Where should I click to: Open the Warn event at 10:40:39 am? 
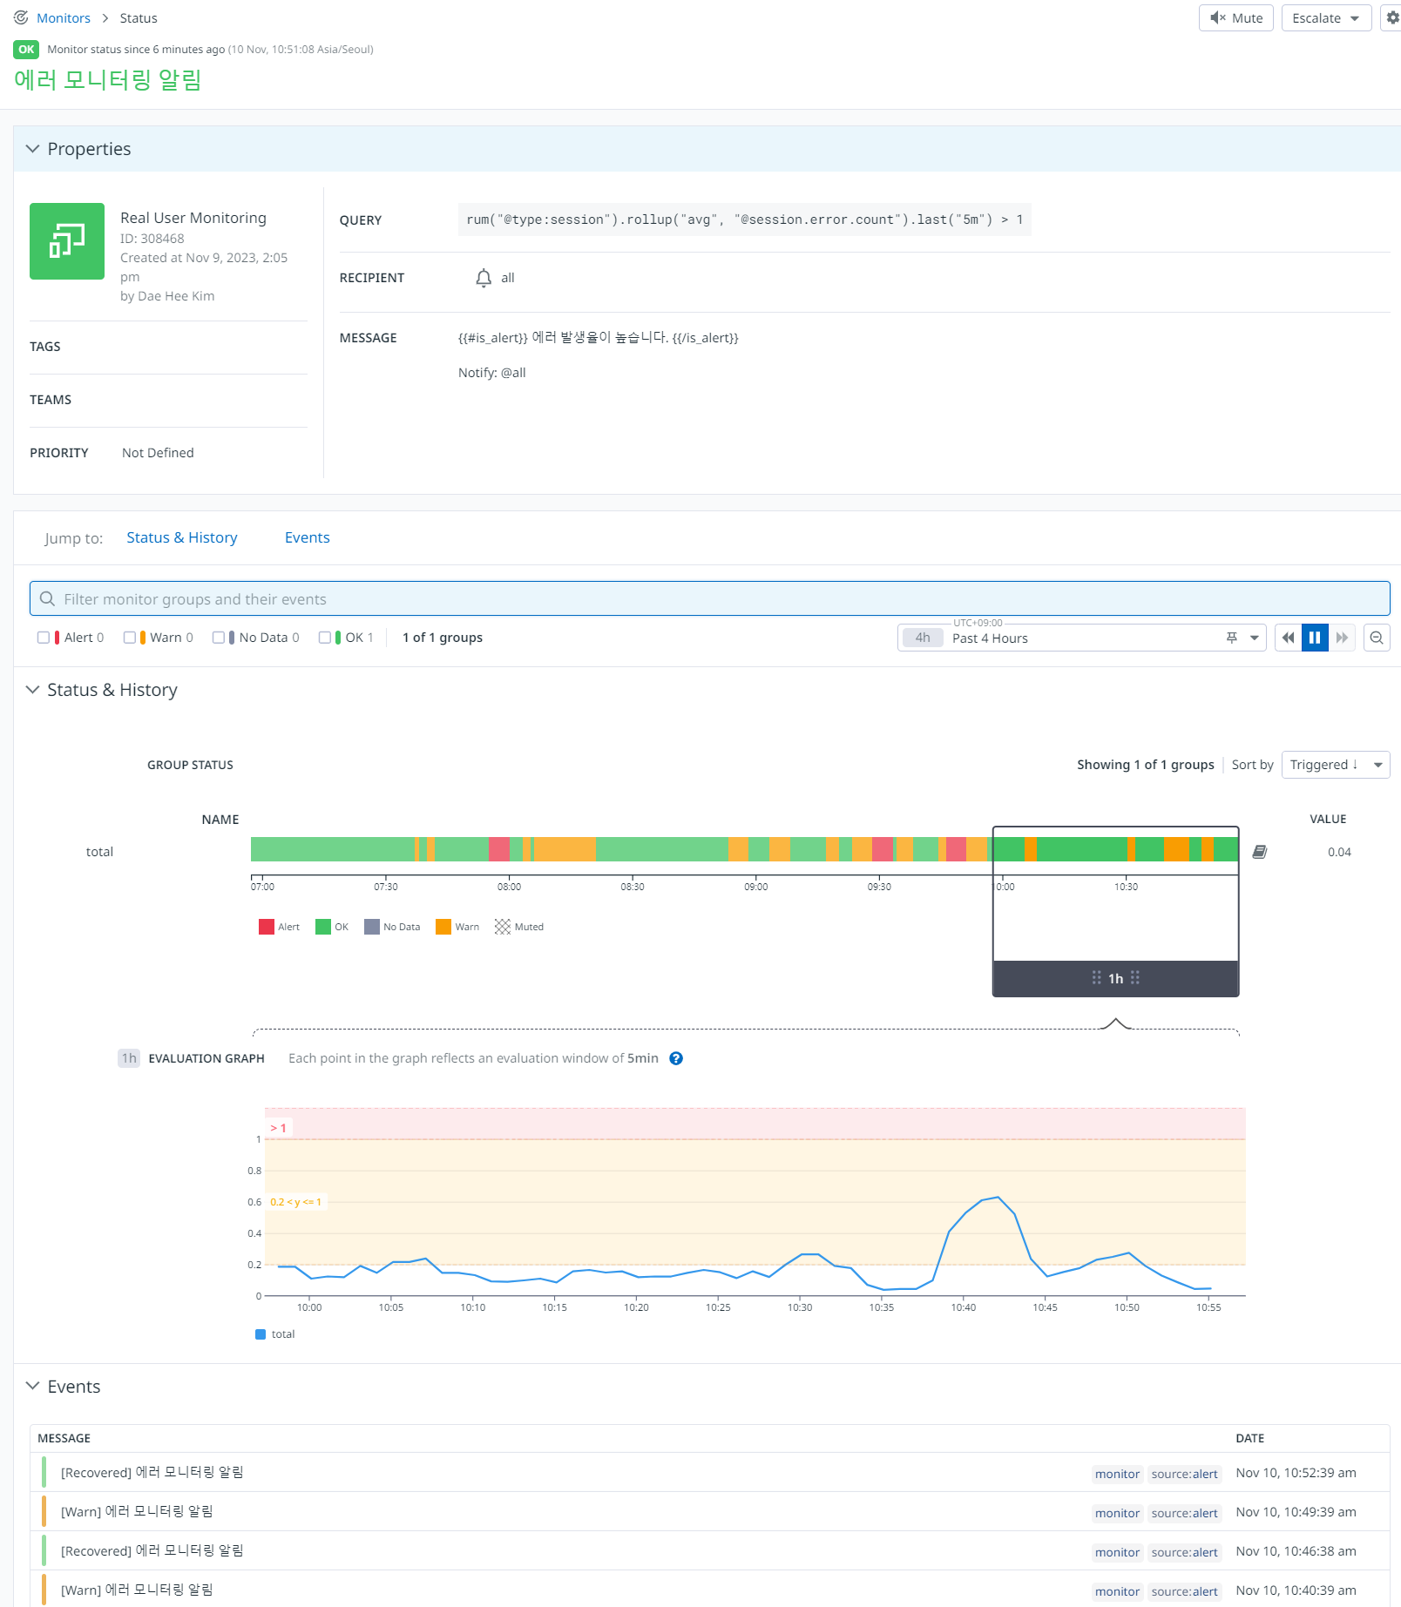(709, 1590)
